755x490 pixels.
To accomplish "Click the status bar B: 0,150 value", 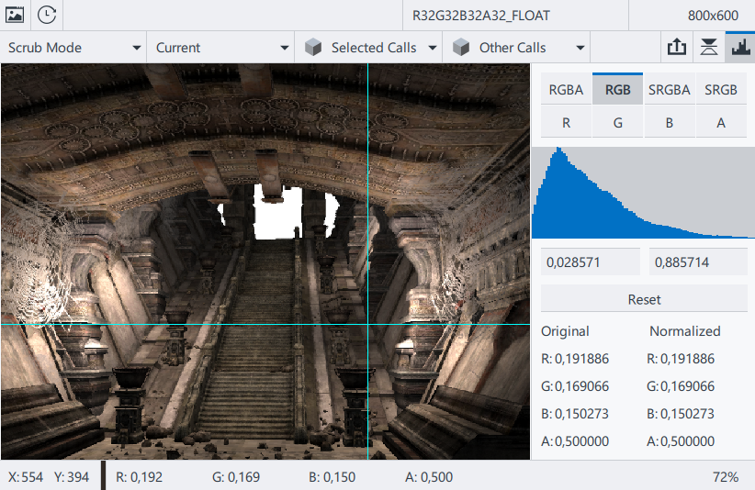I will point(332,477).
